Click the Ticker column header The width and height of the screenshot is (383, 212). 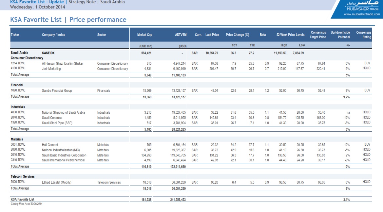pos(15,35)
